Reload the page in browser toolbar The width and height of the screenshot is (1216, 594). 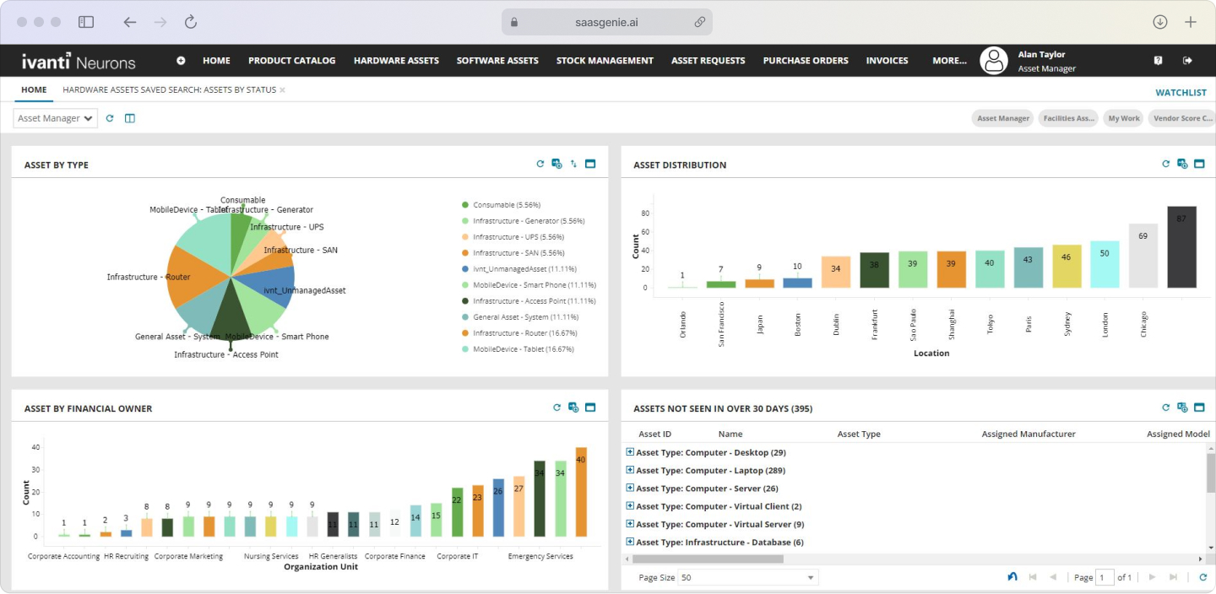pyautogui.click(x=191, y=22)
